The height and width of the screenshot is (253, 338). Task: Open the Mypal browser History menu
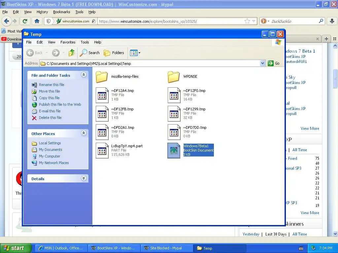pos(42,12)
